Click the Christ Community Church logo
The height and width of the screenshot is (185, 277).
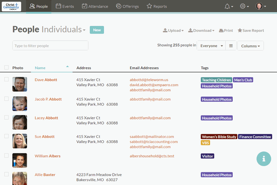click(11, 6)
